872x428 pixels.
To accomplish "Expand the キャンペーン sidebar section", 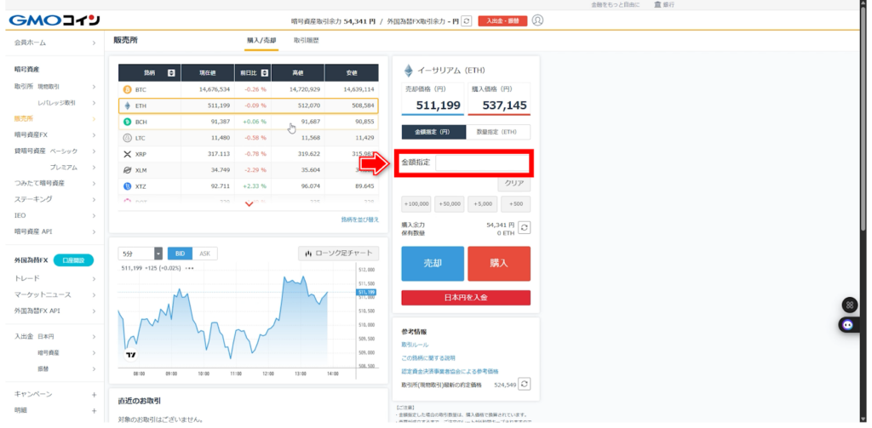I will point(94,394).
